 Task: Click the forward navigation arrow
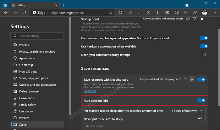click(15, 13)
